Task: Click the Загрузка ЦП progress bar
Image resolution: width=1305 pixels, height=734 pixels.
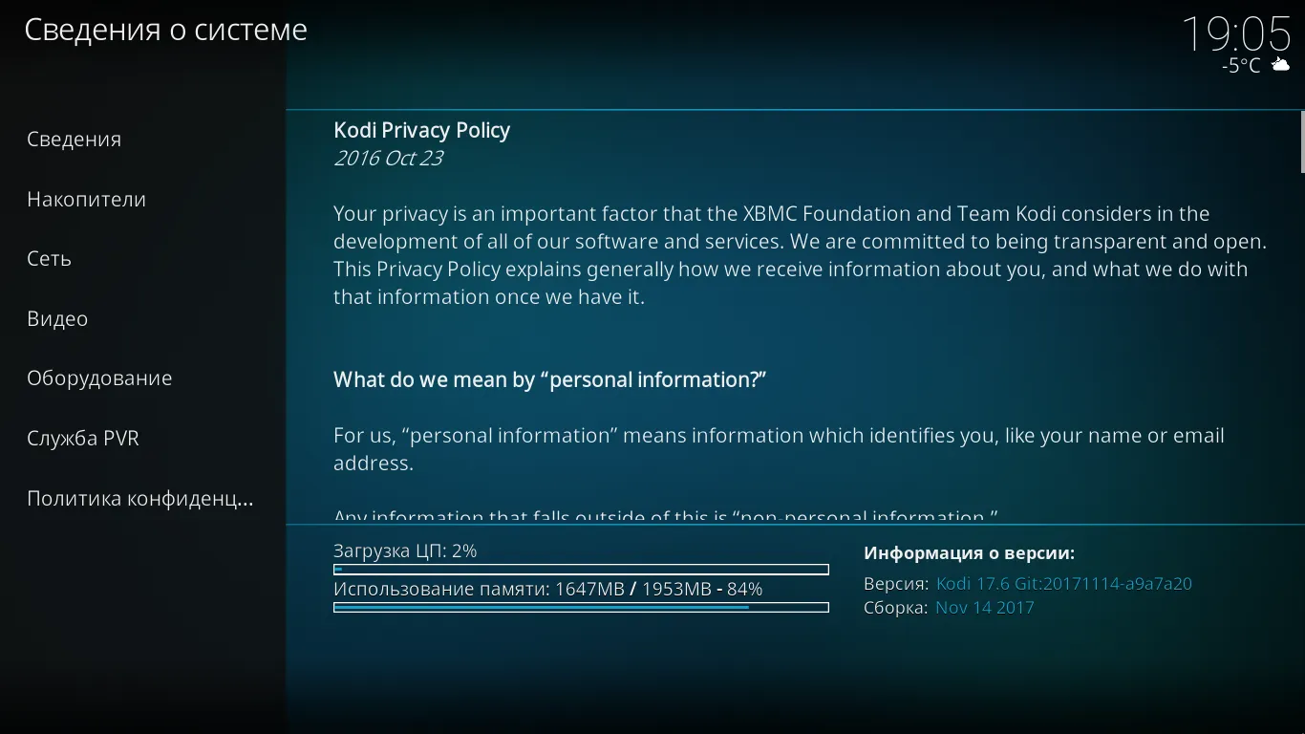Action: pyautogui.click(x=581, y=570)
